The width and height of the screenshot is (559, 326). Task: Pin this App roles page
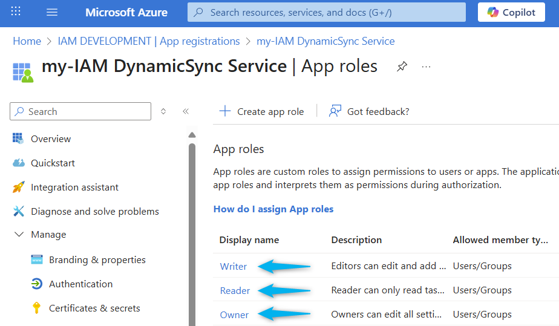click(402, 67)
